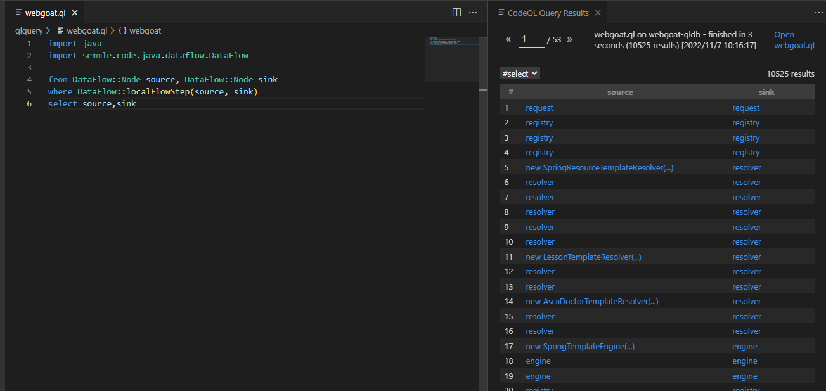Open editor more actions ellipsis menu

coord(473,13)
